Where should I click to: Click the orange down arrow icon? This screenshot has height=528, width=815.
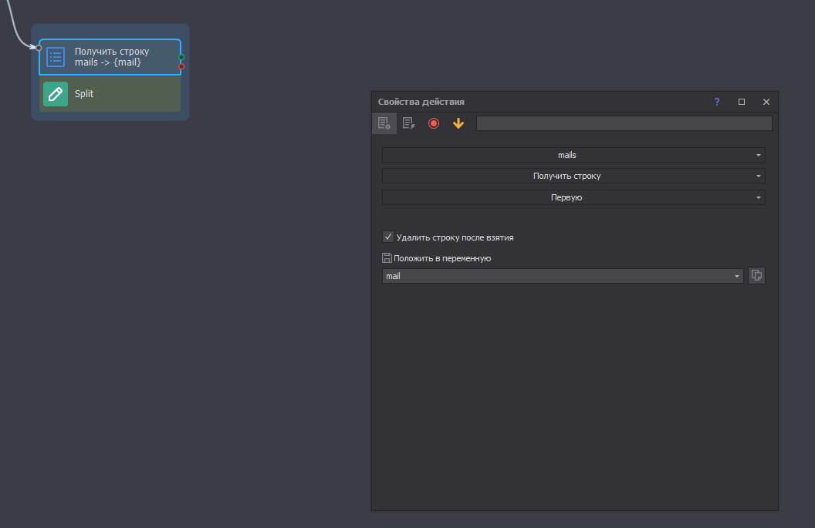click(x=458, y=123)
